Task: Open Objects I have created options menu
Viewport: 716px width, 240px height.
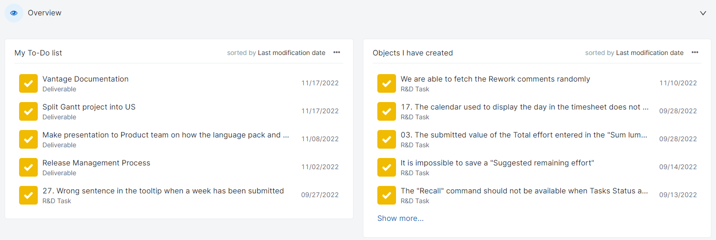Action: 695,53
